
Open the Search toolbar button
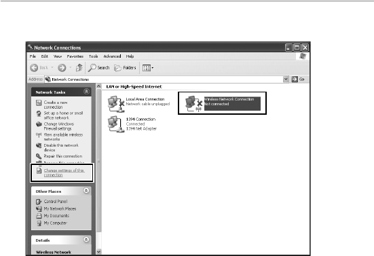coord(98,68)
